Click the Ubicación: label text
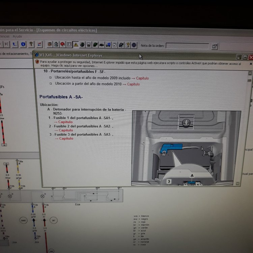Image resolution: width=253 pixels, height=253 pixels. [49, 105]
